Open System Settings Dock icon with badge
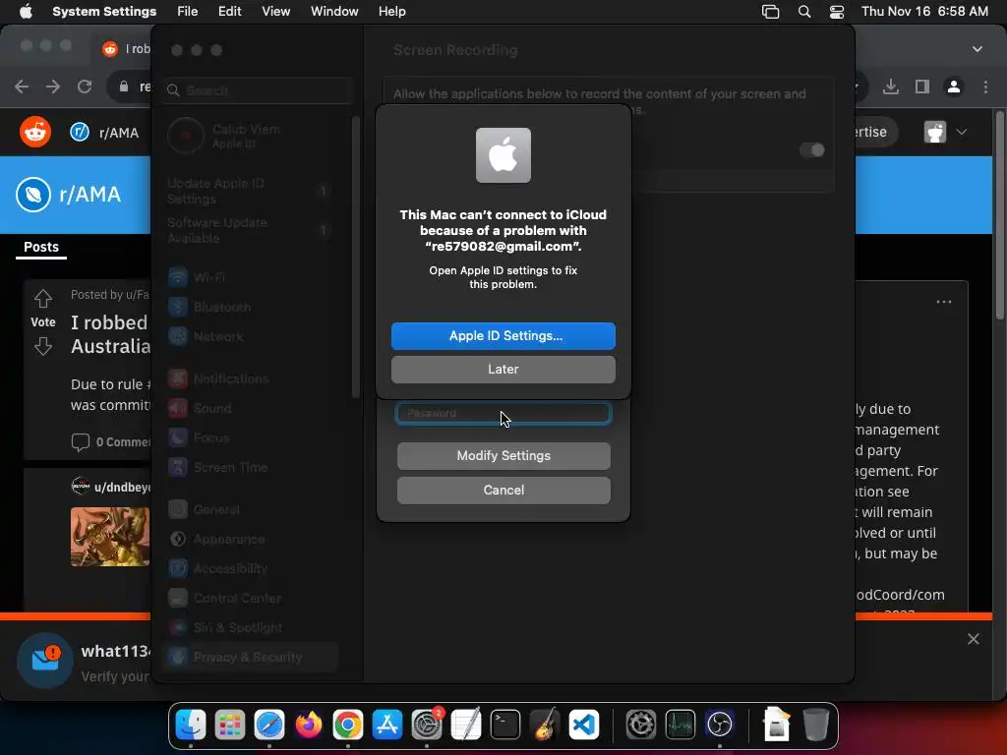This screenshot has width=1007, height=755. 427,725
